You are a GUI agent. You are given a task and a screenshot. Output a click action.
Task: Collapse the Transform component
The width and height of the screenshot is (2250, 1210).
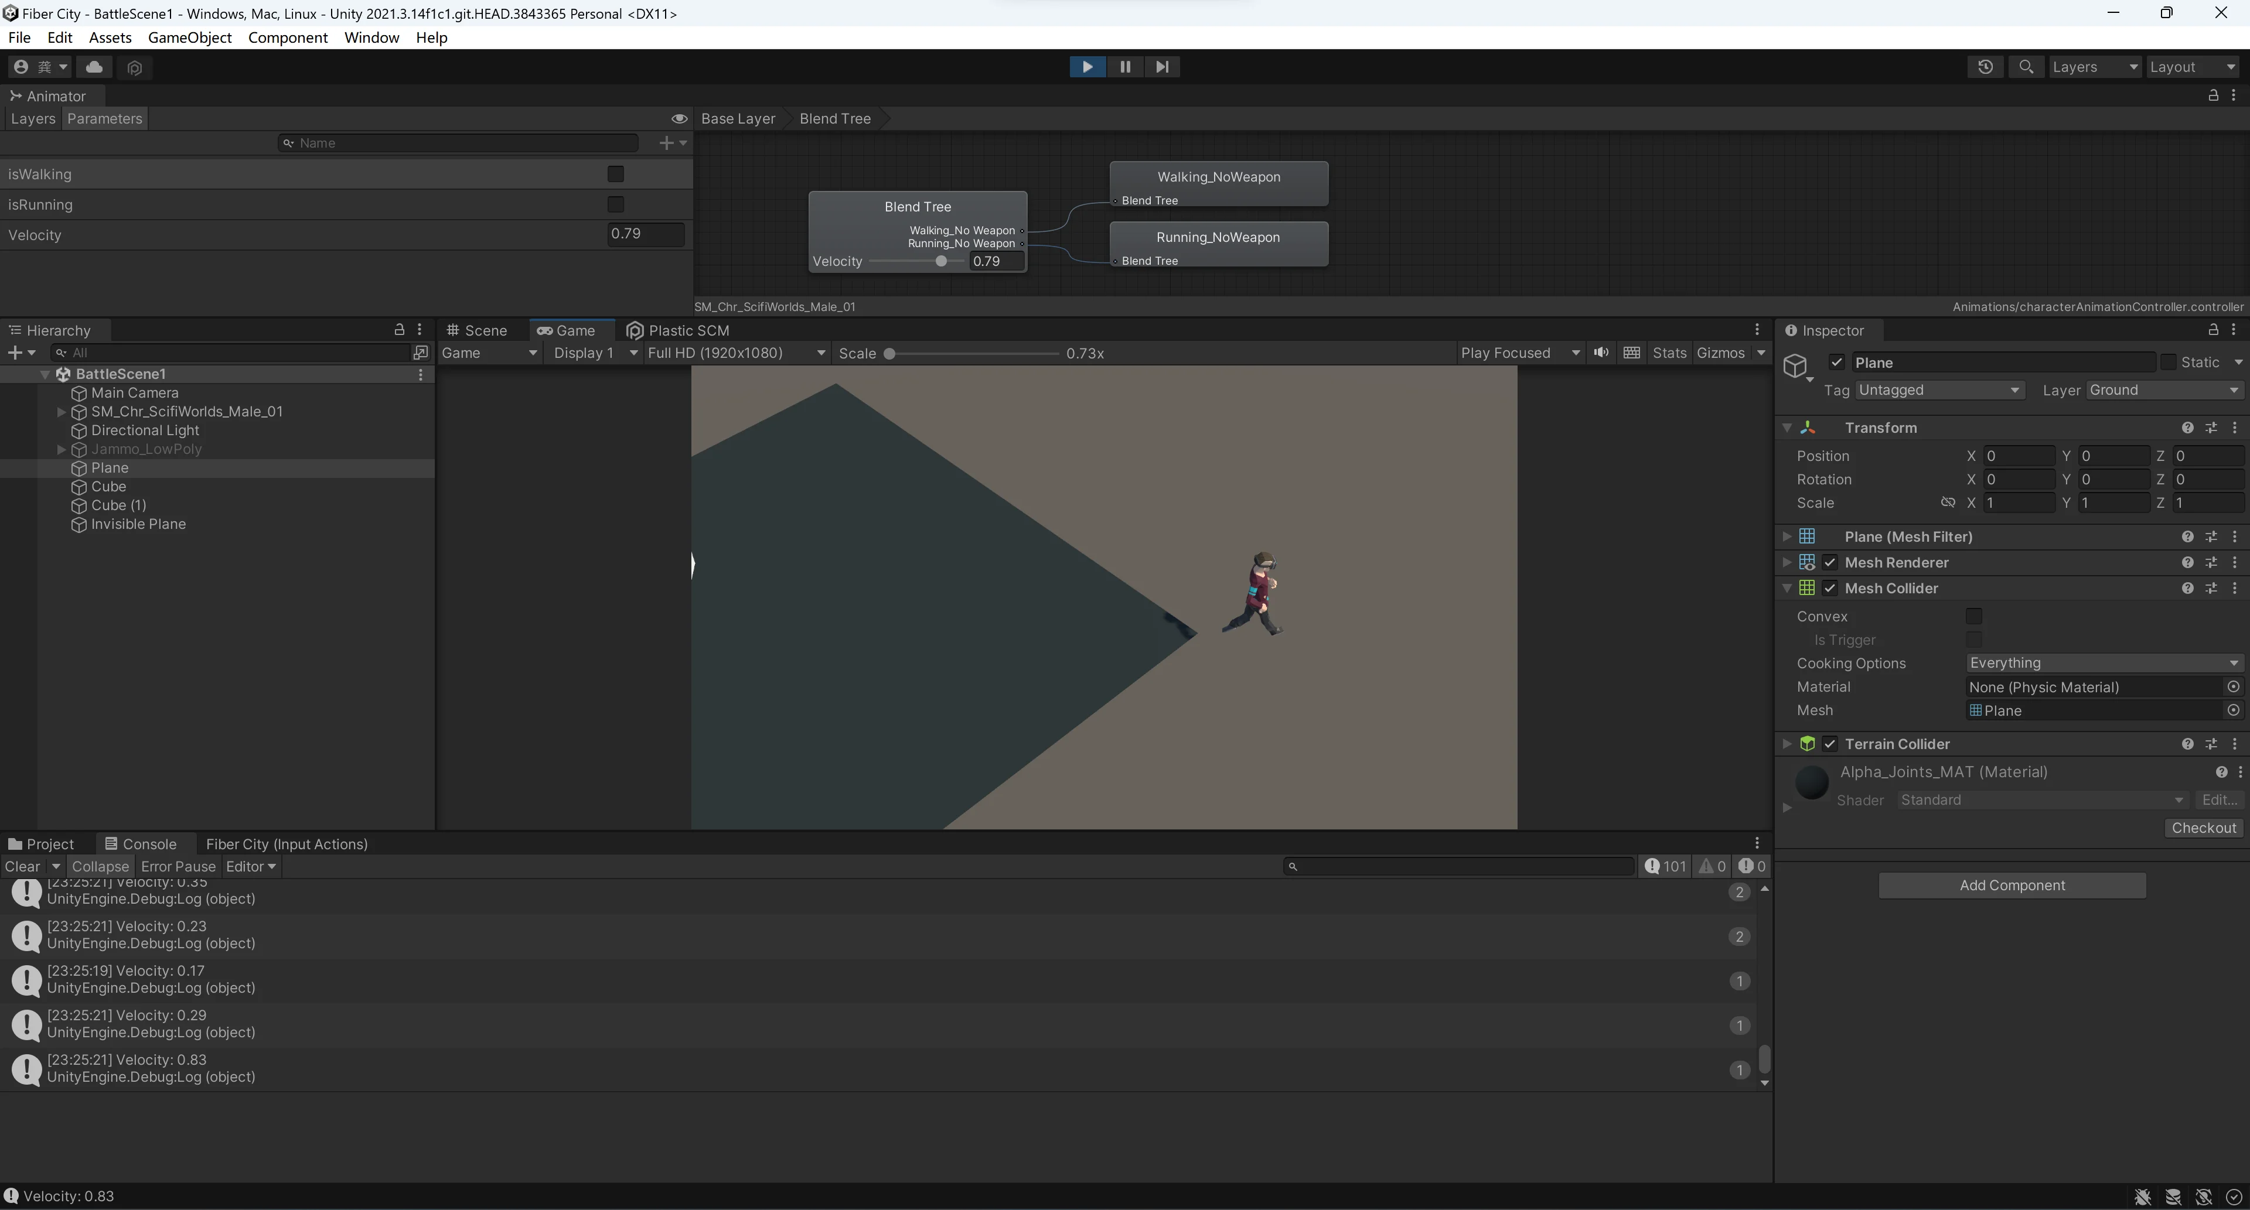(x=1787, y=428)
